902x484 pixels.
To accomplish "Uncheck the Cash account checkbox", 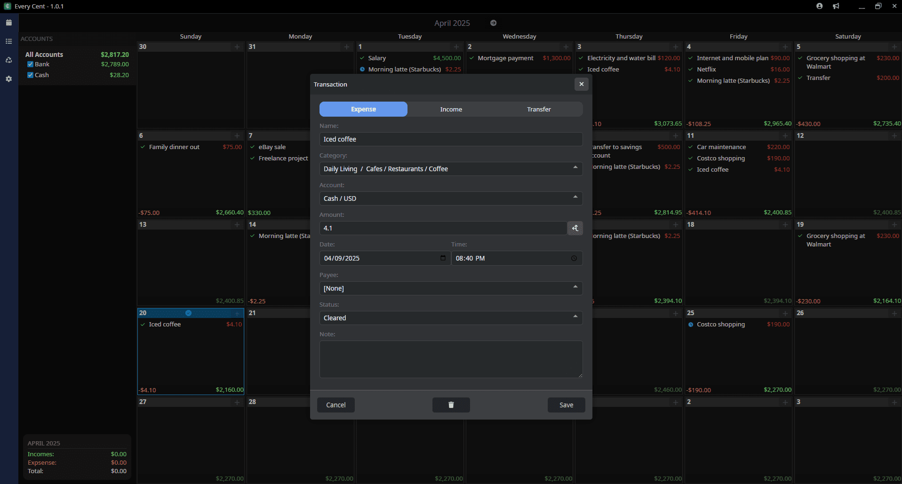I will coord(30,75).
